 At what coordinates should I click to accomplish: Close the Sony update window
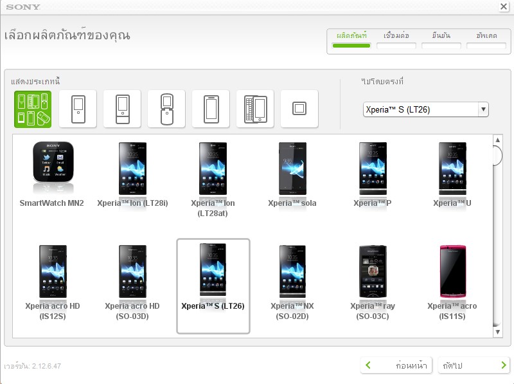(504, 6)
